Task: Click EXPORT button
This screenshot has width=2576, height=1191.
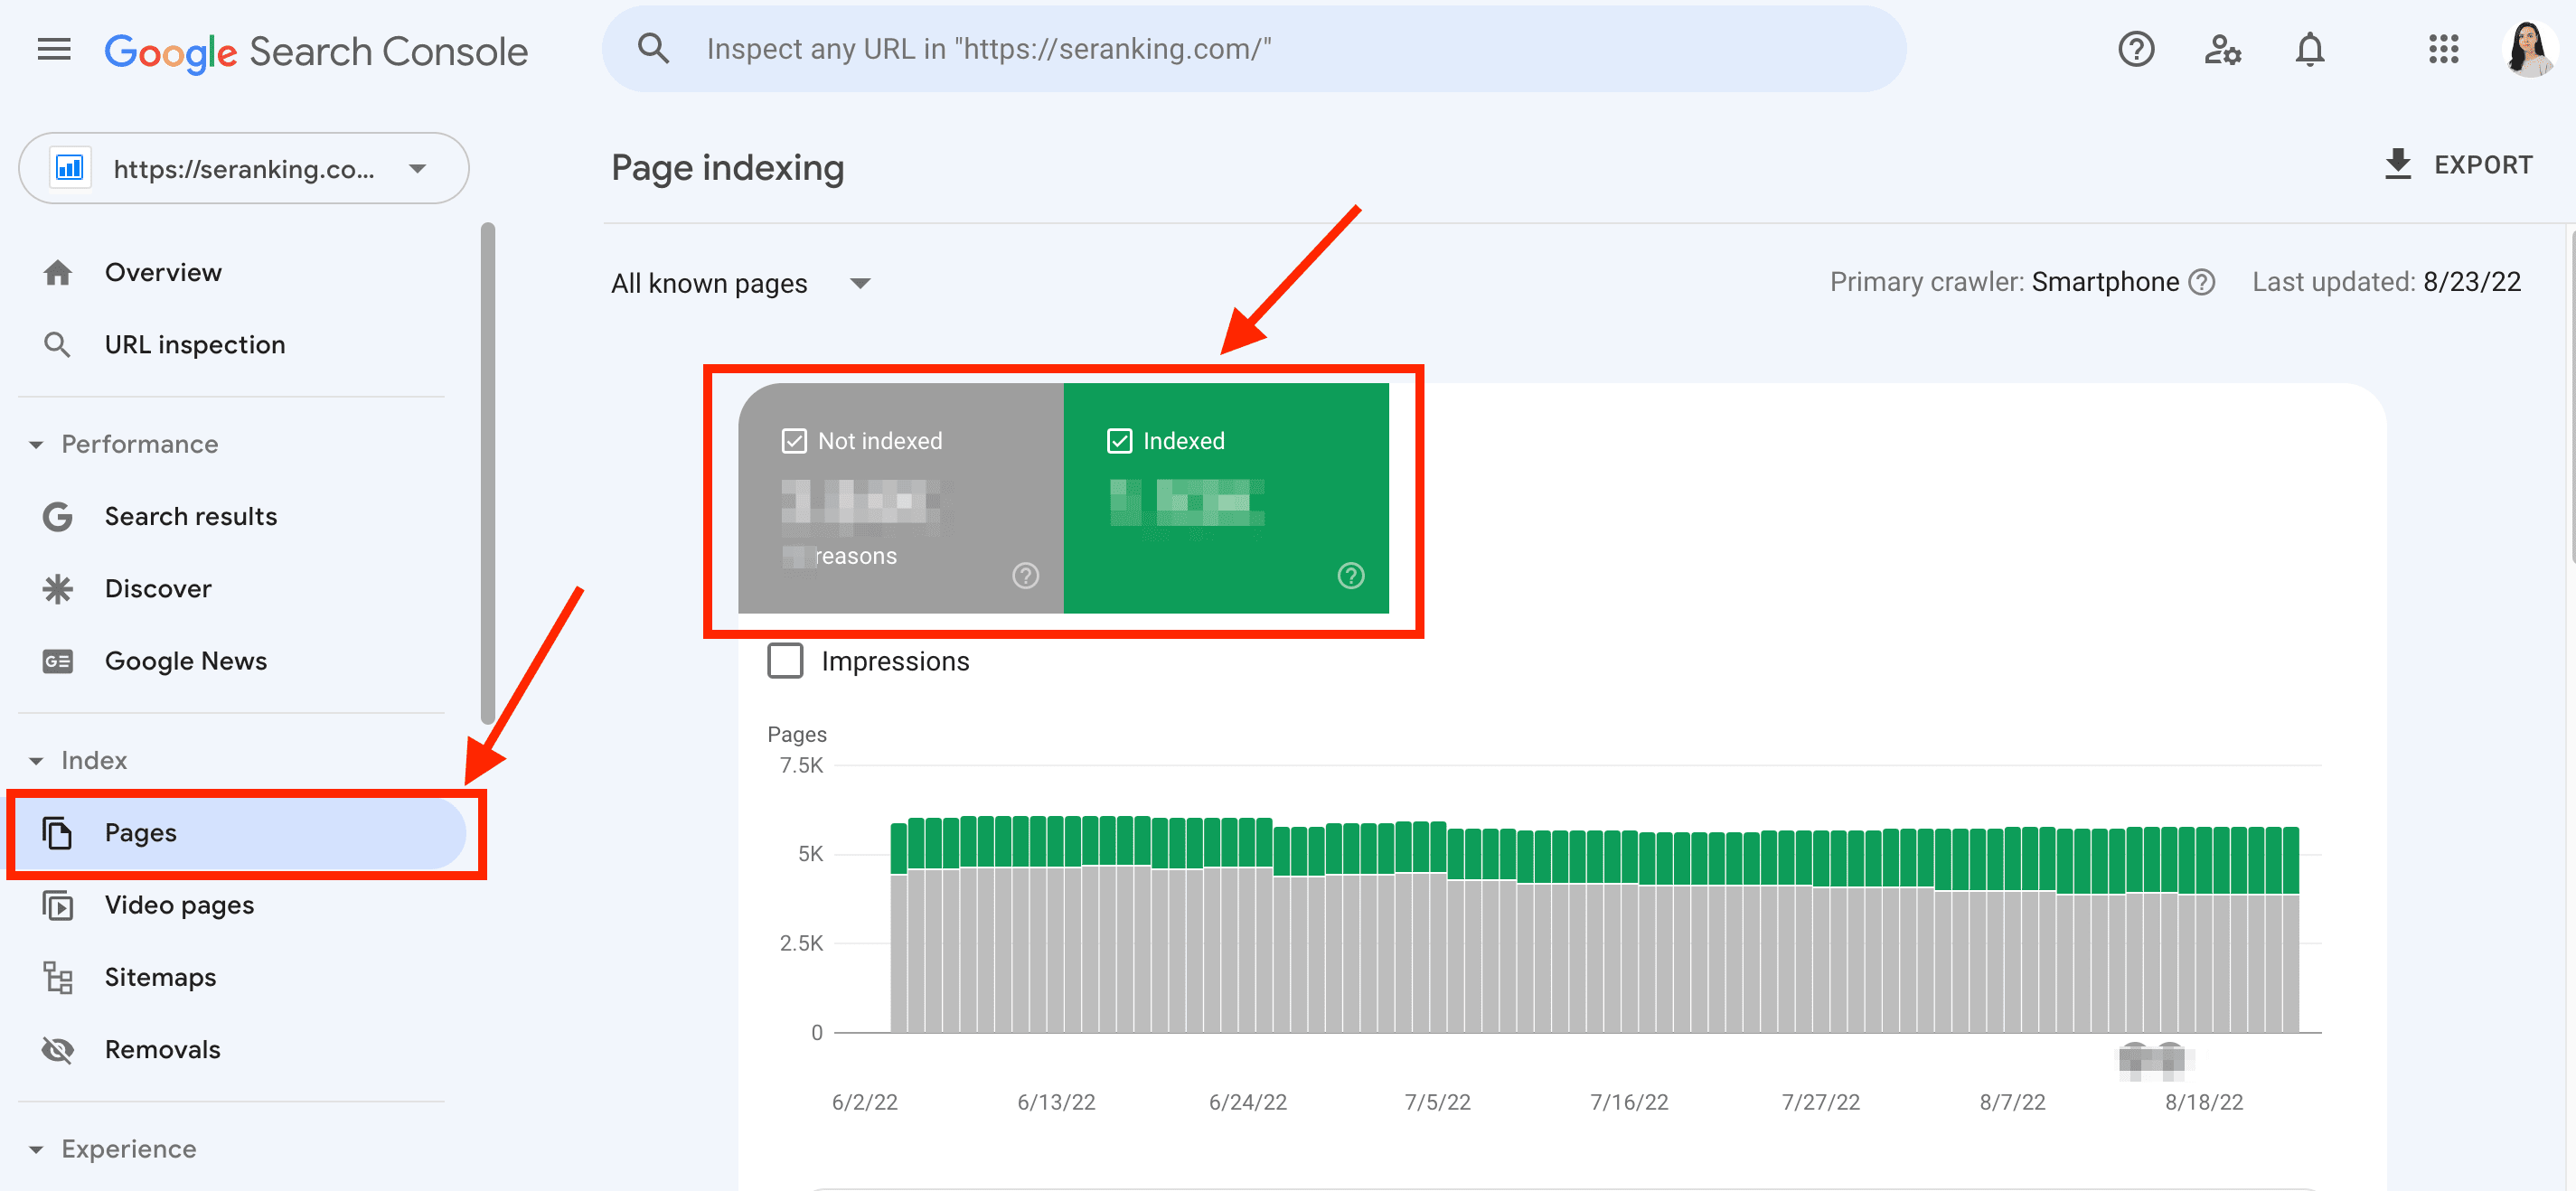Action: 2458,165
